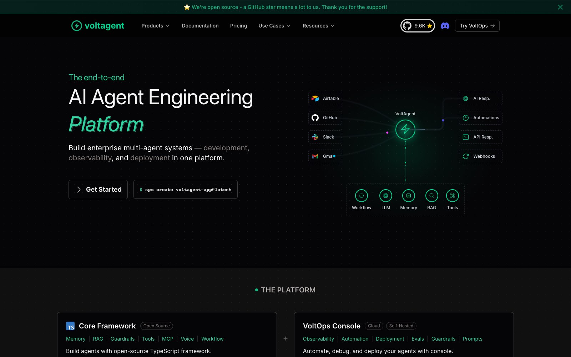Click the Automations clock icon
The width and height of the screenshot is (571, 357).
pyautogui.click(x=466, y=118)
